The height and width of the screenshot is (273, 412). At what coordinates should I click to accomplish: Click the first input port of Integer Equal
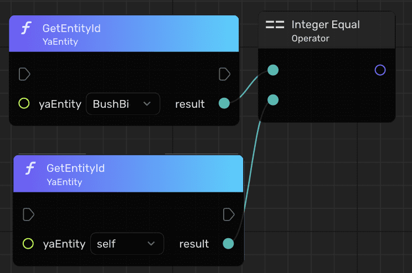pos(273,70)
